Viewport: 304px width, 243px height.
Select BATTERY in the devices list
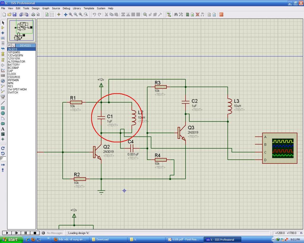click(14, 65)
